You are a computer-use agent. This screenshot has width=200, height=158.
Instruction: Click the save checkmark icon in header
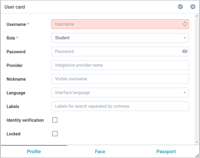click(180, 7)
